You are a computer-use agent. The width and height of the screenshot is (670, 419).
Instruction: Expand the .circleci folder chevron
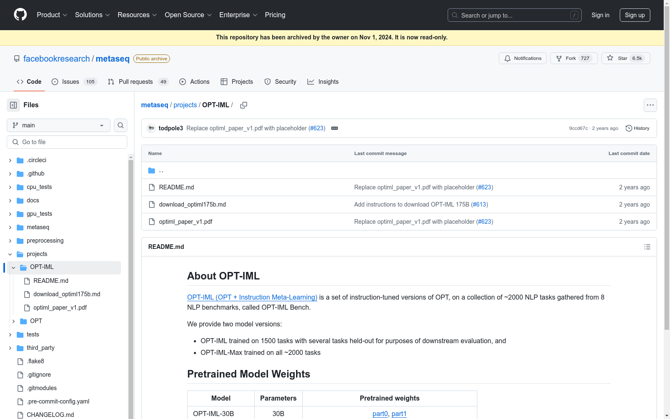10,160
